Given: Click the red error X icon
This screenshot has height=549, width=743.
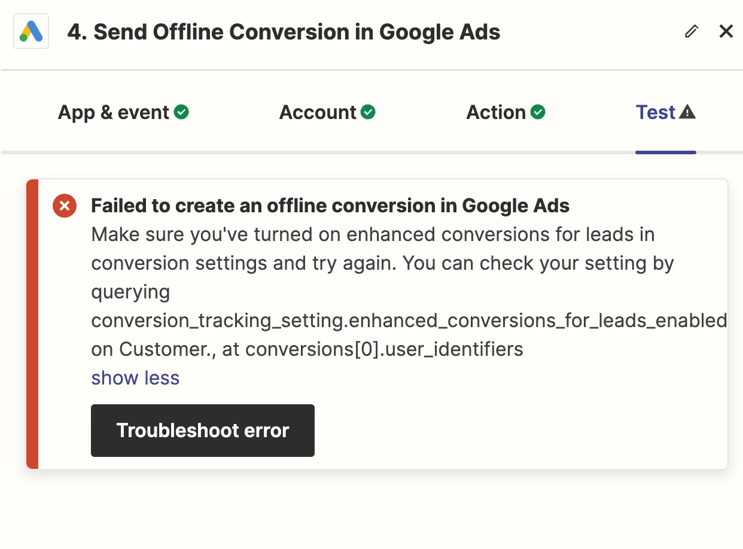Looking at the screenshot, I should [x=65, y=206].
